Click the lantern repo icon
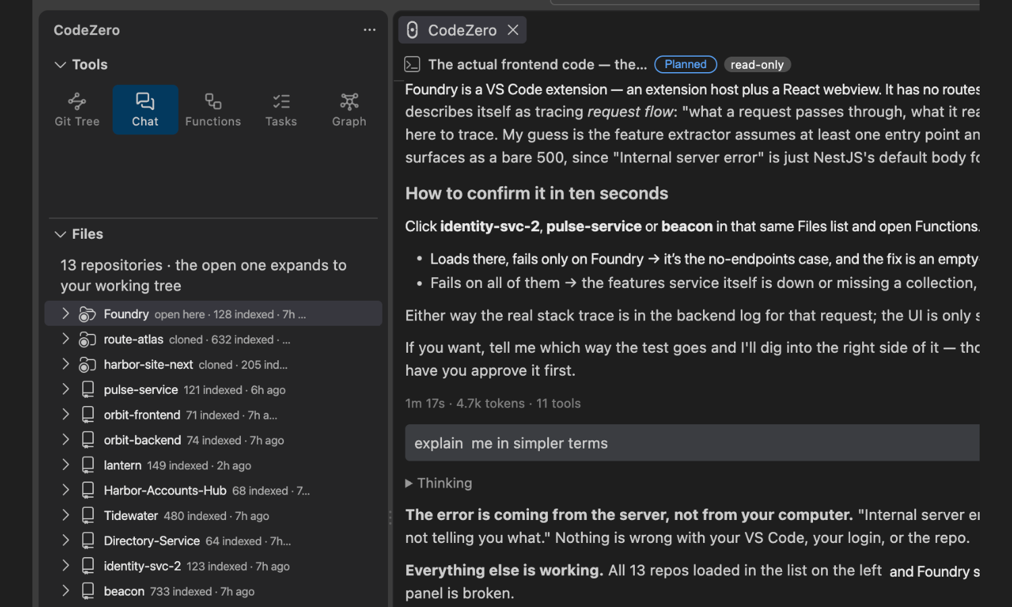 88,465
